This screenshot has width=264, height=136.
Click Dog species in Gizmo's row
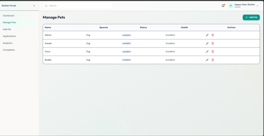click(x=88, y=35)
